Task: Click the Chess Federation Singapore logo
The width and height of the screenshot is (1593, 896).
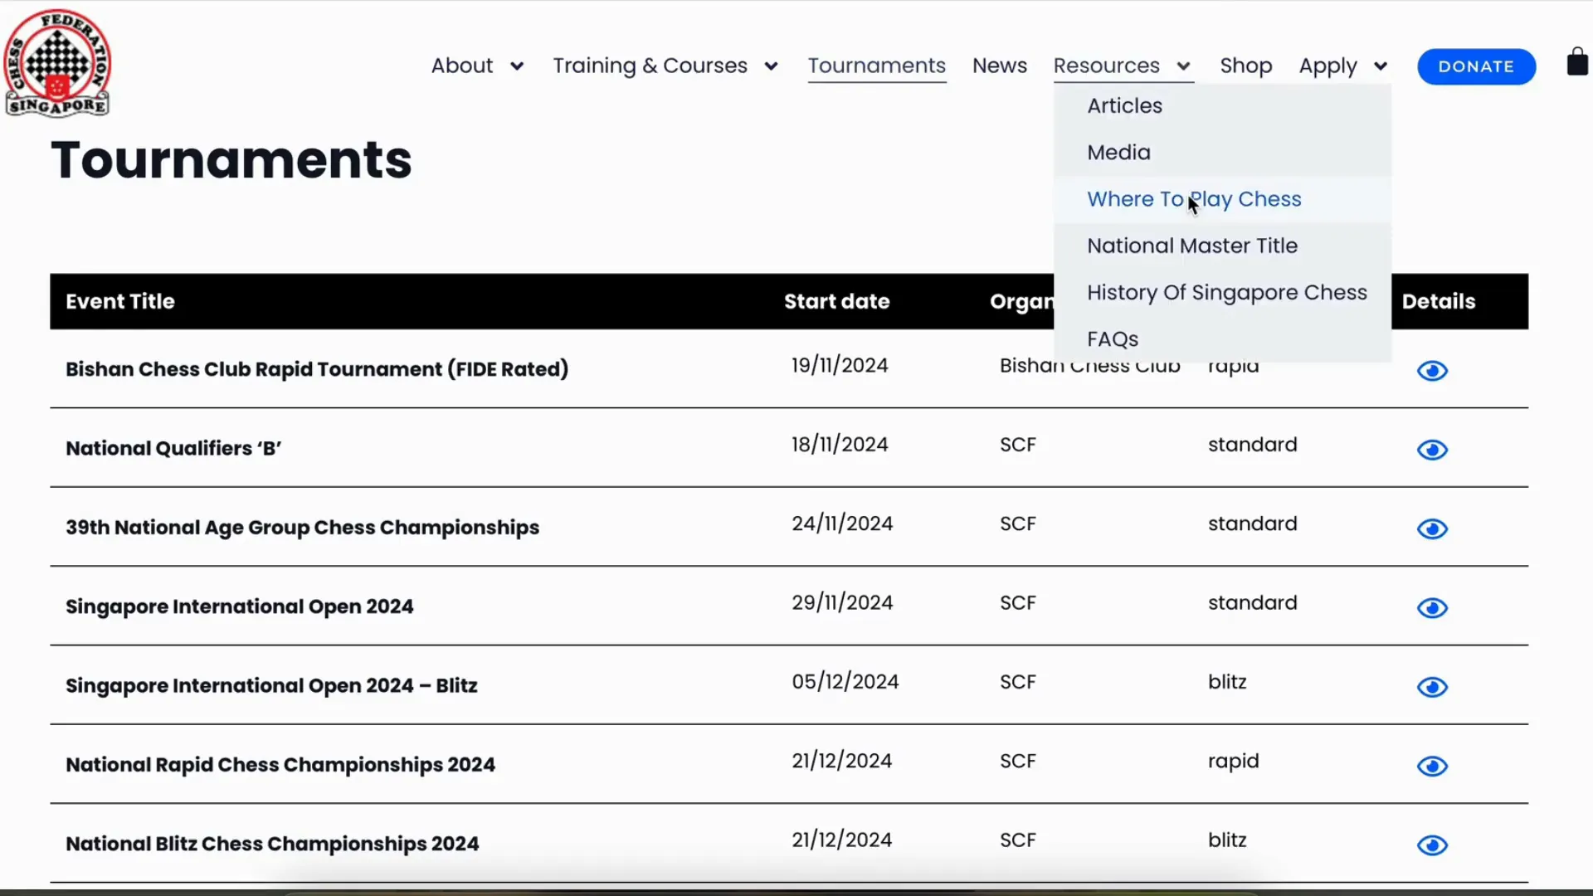Action: pos(58,62)
